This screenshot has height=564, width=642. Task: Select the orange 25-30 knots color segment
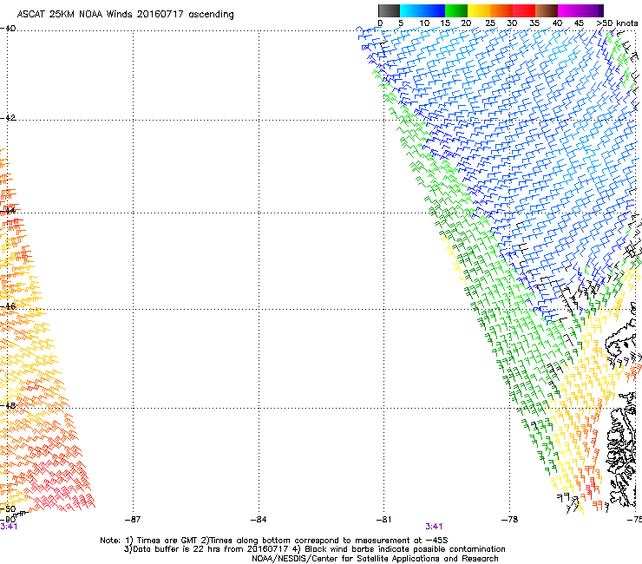click(501, 10)
